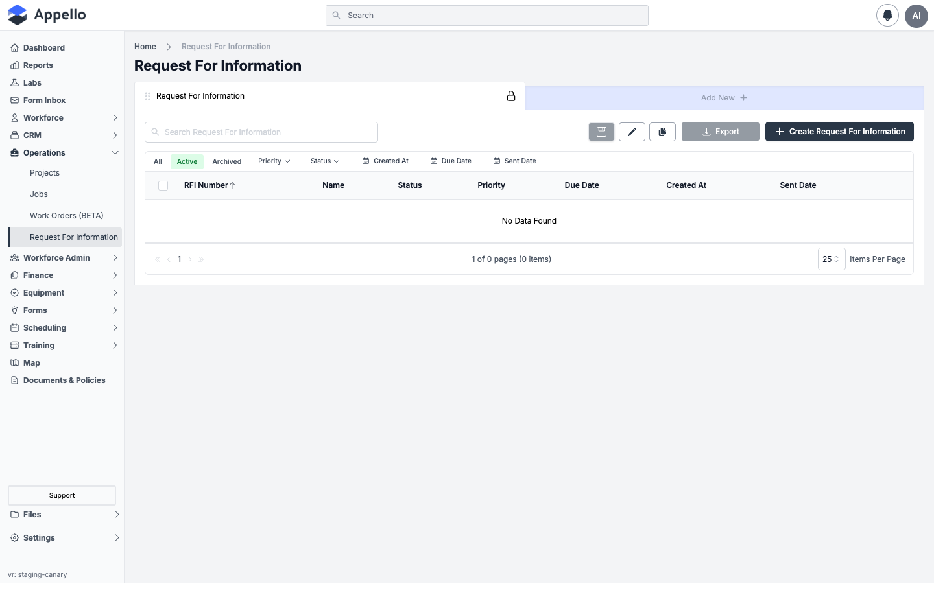Image resolution: width=934 pixels, height=595 pixels.
Task: Click the Export button
Action: click(x=720, y=132)
